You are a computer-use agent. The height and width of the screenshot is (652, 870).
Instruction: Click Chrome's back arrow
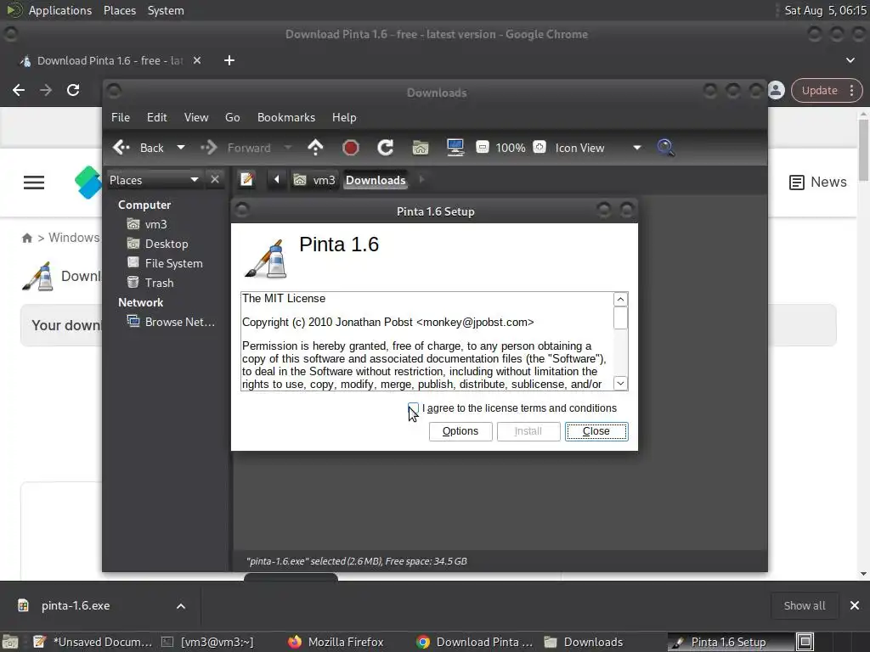19,90
